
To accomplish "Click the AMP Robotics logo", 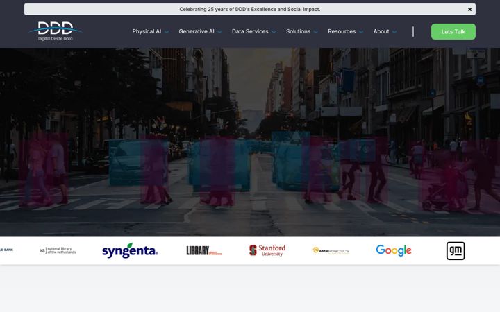I will [331, 250].
